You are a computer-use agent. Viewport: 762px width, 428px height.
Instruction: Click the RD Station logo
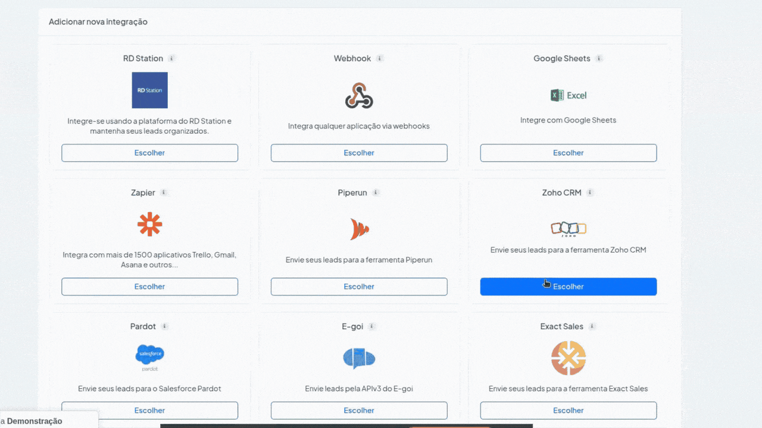click(149, 90)
